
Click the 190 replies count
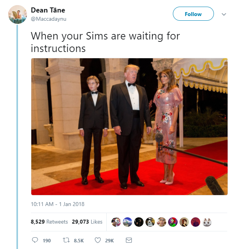(x=47, y=240)
